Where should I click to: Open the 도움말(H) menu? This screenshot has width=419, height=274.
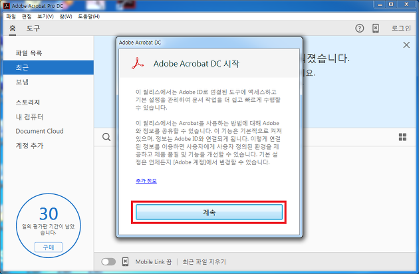88,17
